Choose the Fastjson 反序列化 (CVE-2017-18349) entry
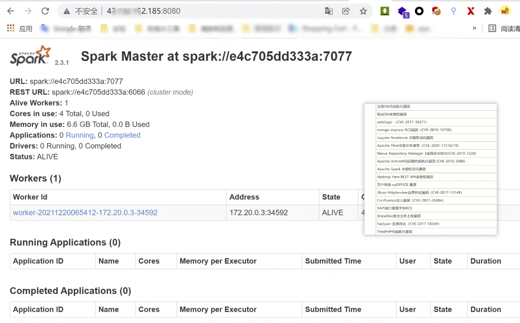The height and width of the screenshot is (323, 520). click(x=436, y=224)
